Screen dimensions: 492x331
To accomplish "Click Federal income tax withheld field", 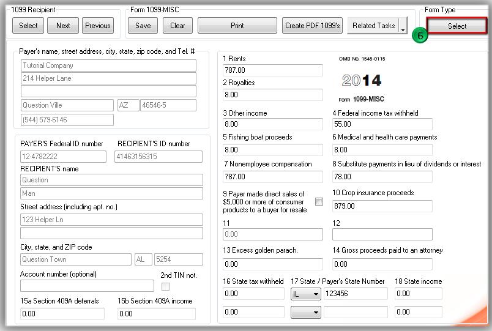I will tap(382, 124).
